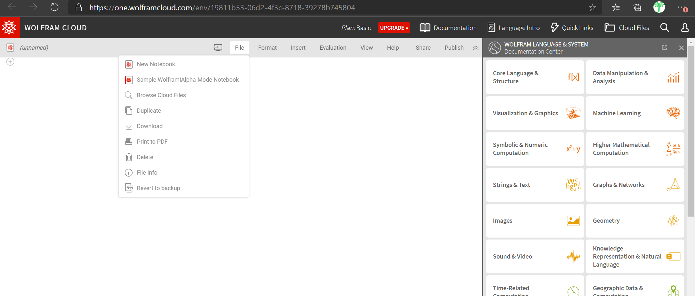This screenshot has height=296, width=695.
Task: Click the palm tree profile avatar
Action: tap(659, 7)
